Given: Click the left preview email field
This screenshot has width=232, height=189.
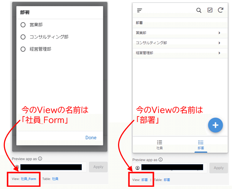Looking at the screenshot, I should tap(50, 167).
